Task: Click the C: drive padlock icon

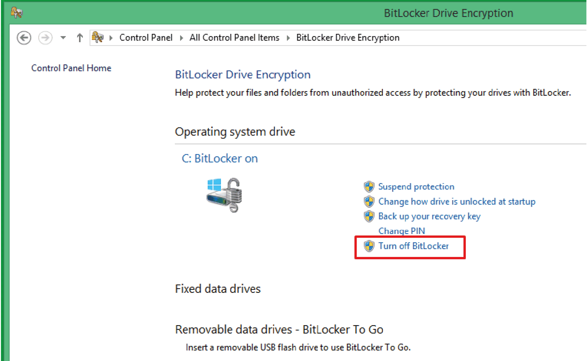Action: (224, 195)
